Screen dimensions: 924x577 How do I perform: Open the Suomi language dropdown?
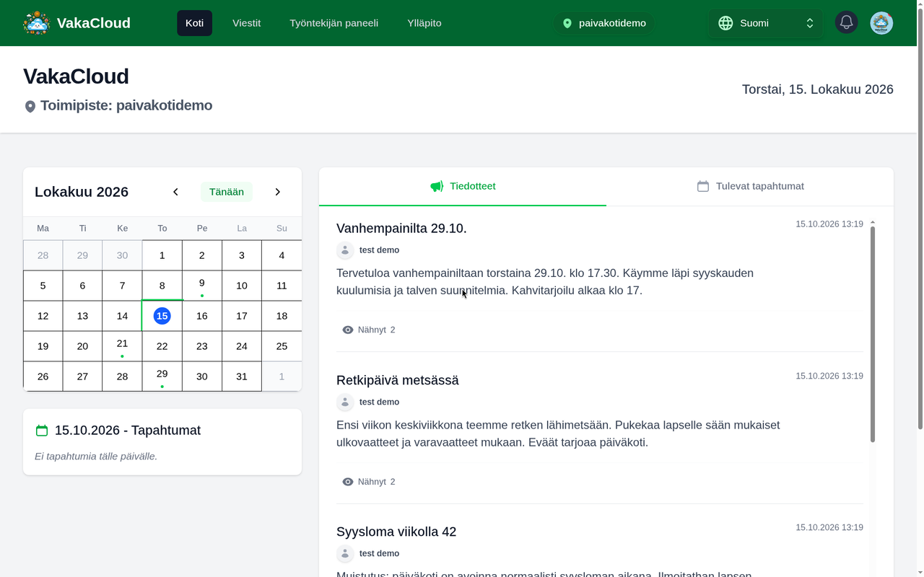(x=765, y=23)
